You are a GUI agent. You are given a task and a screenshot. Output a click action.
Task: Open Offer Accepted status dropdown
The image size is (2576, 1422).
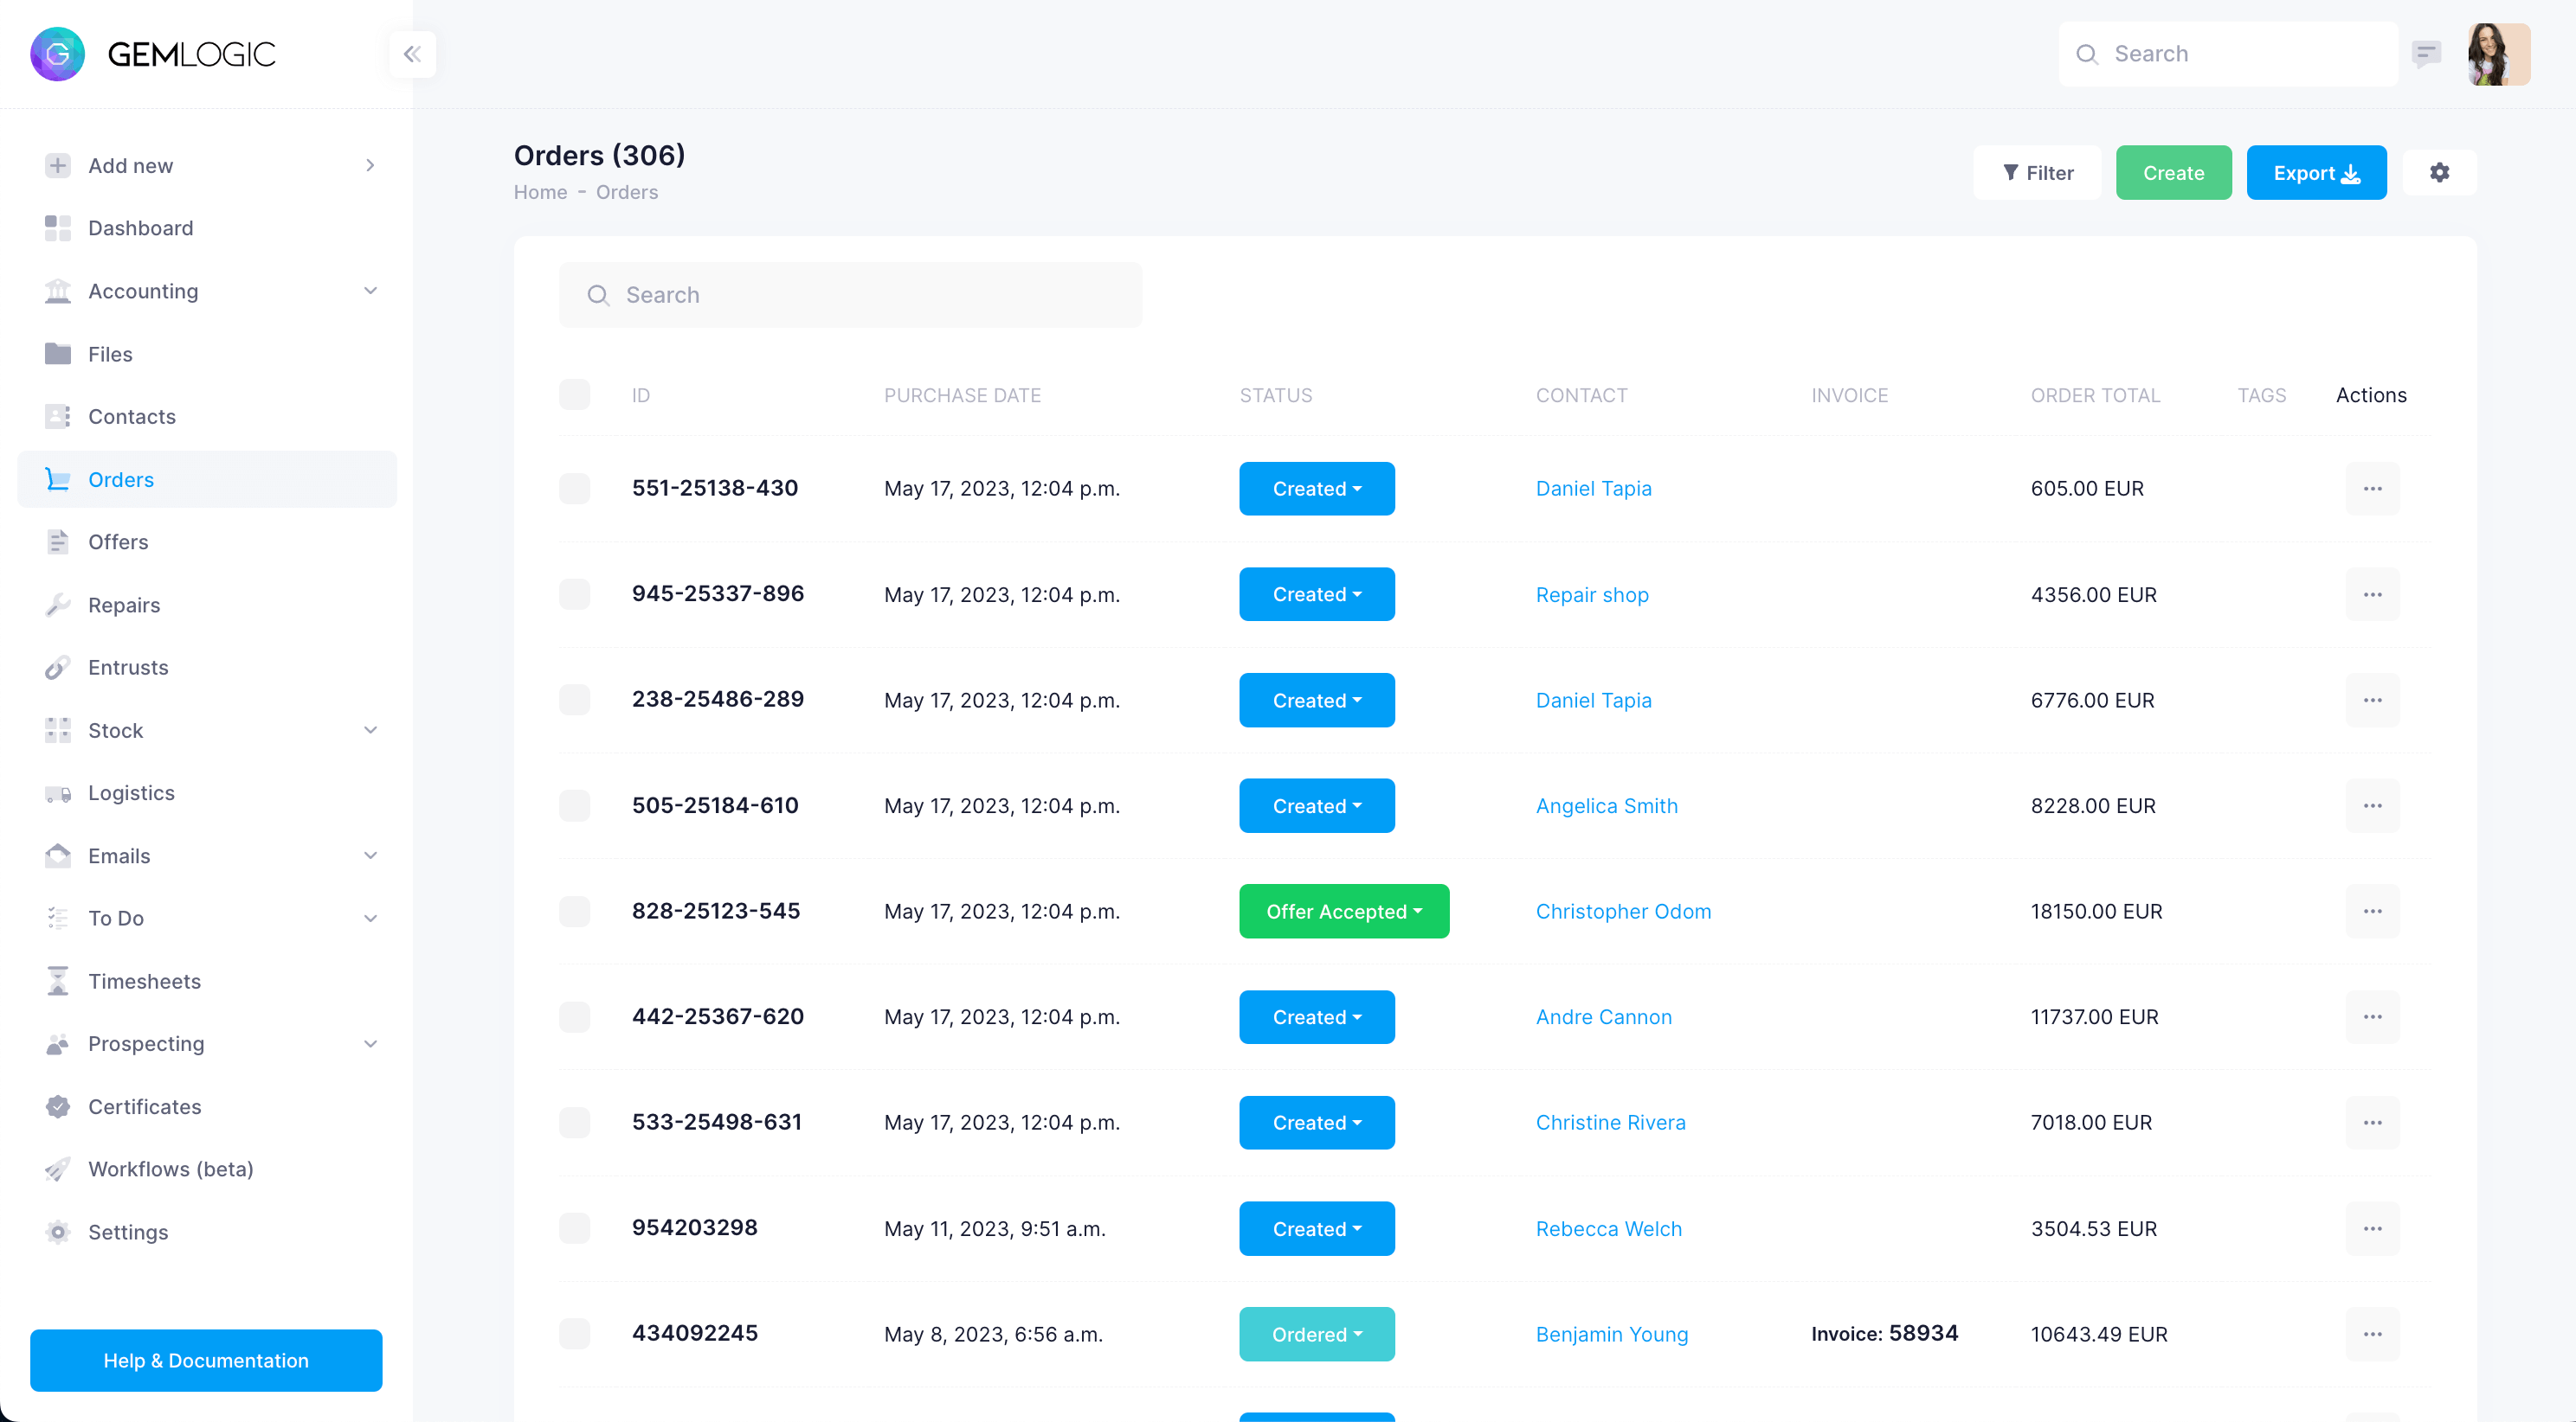pos(1344,912)
